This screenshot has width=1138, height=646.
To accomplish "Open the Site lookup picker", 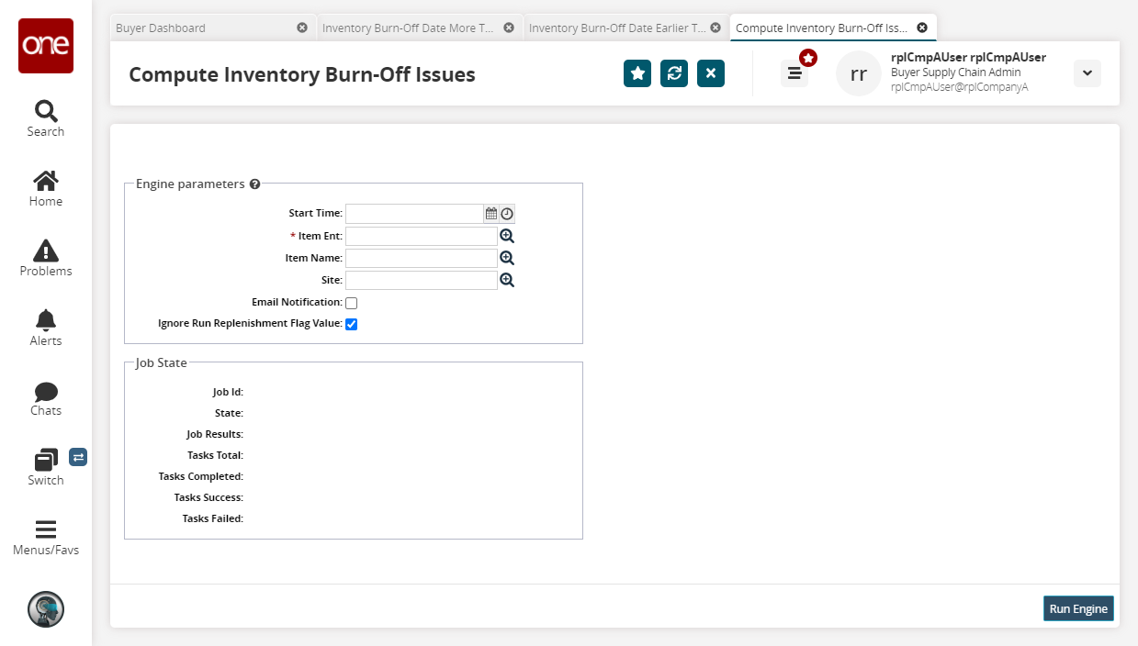I will pos(507,280).
